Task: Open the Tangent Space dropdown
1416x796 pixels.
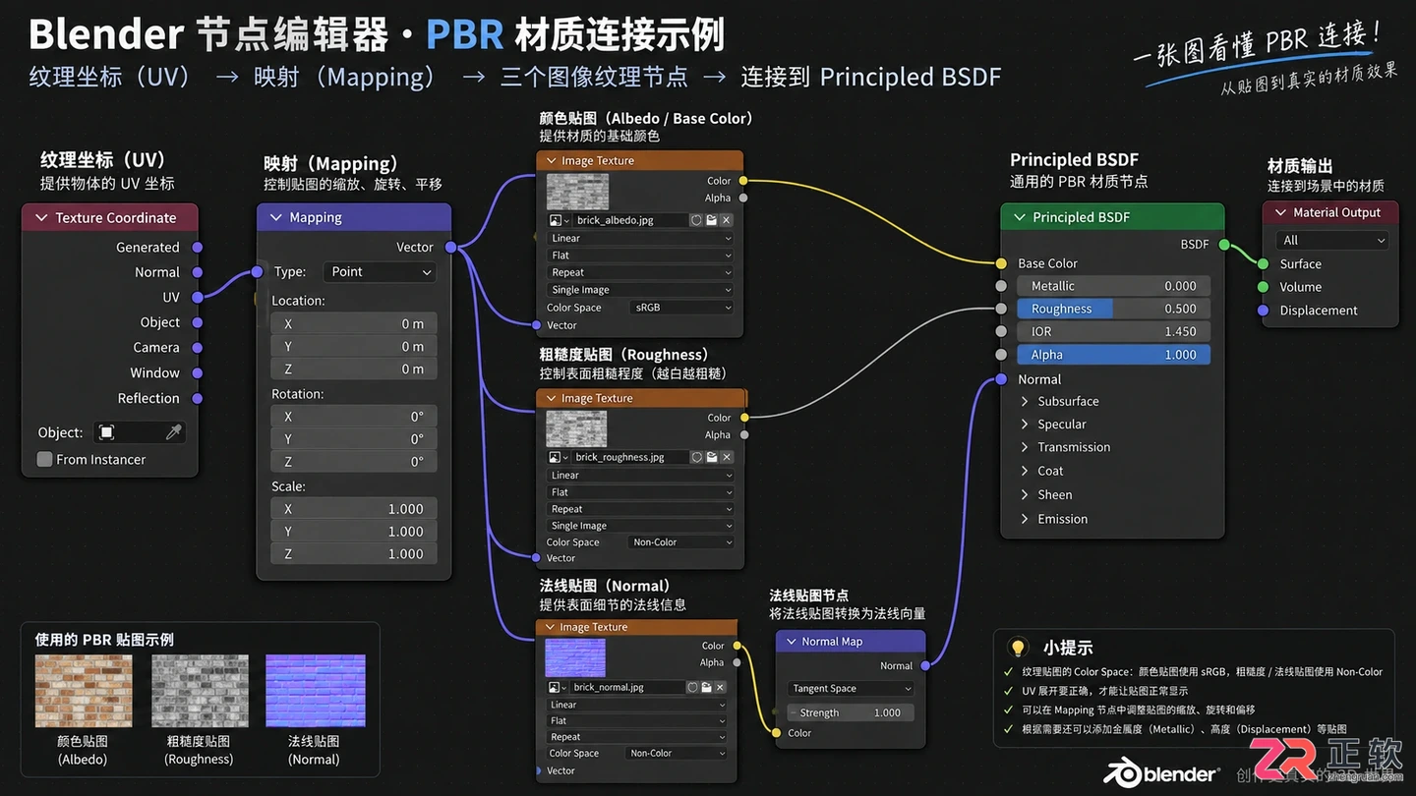Action: 852,689
